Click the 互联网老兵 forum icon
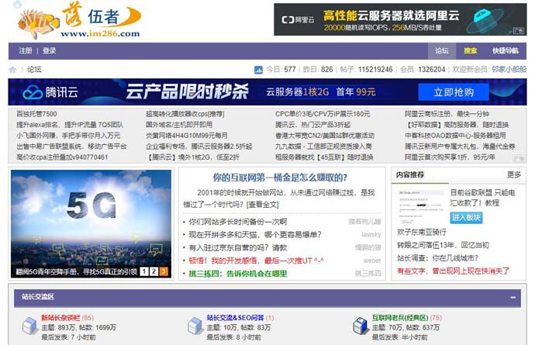The height and width of the screenshot is (345, 535). coord(361,326)
